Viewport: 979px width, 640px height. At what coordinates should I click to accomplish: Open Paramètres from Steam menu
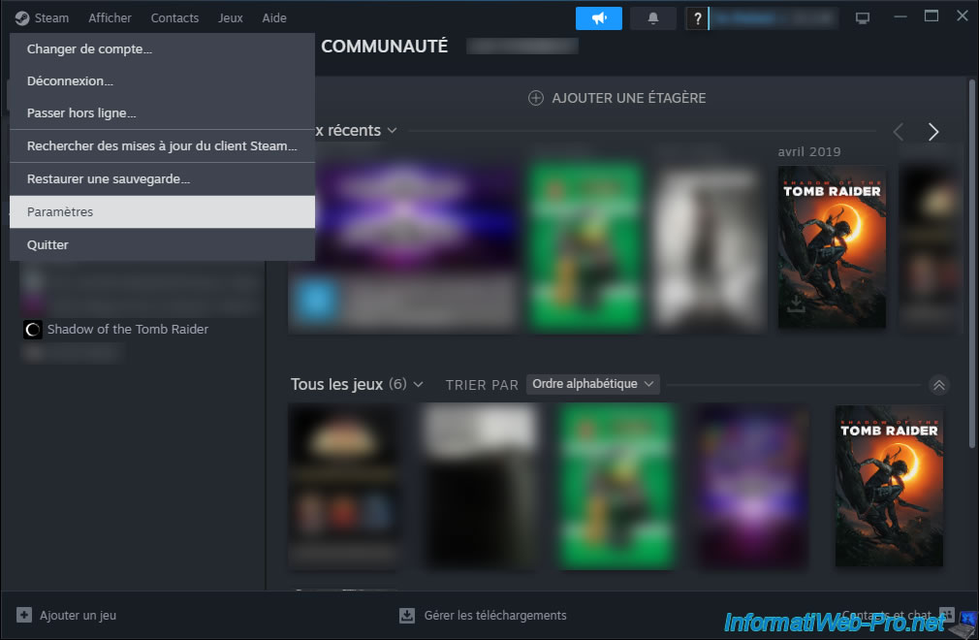click(162, 211)
